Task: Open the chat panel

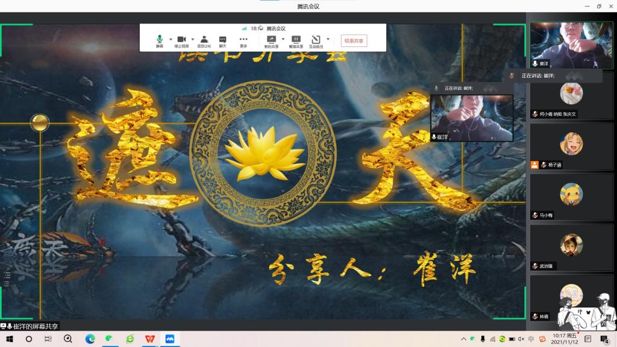Action: pyautogui.click(x=223, y=40)
